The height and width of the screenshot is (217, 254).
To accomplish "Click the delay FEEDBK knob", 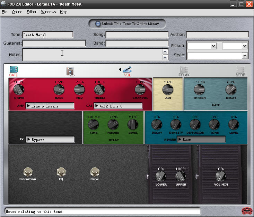I will pyautogui.click(x=113, y=125).
